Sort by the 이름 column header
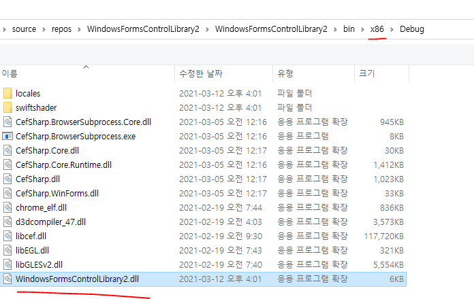The width and height of the screenshot is (474, 299). click(x=87, y=73)
